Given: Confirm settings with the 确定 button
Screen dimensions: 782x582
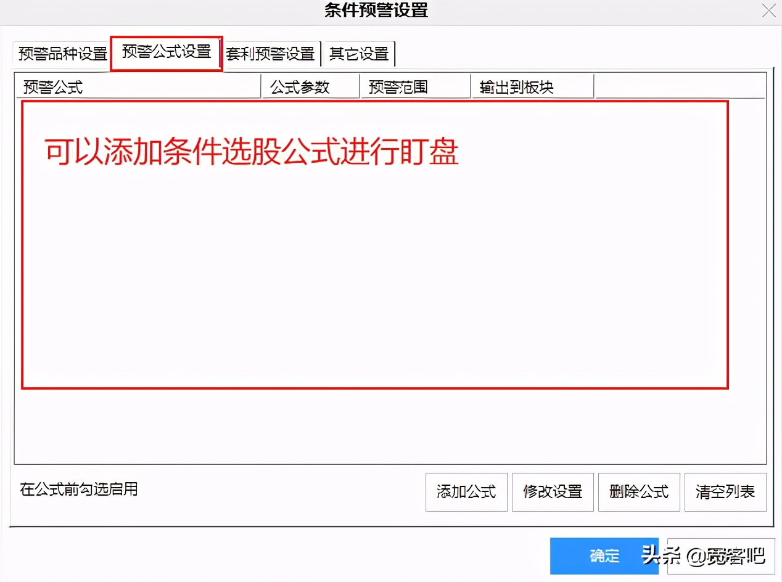Looking at the screenshot, I should coord(604,556).
